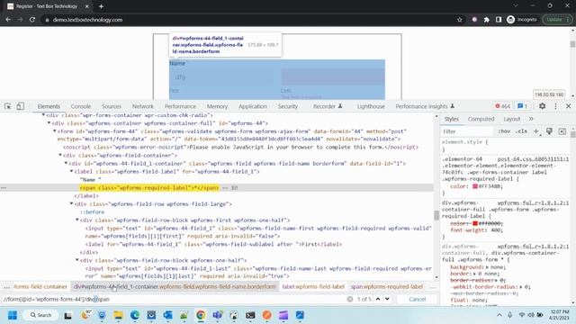Click the forms-field-container breadcrumb
Screen dimensions: 576x324
click(x=40, y=286)
